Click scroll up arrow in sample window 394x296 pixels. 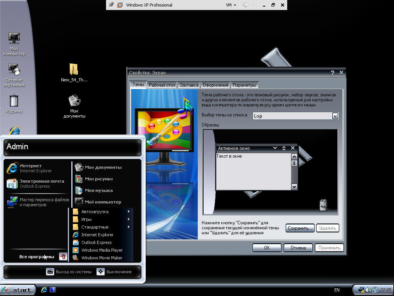pyautogui.click(x=294, y=156)
